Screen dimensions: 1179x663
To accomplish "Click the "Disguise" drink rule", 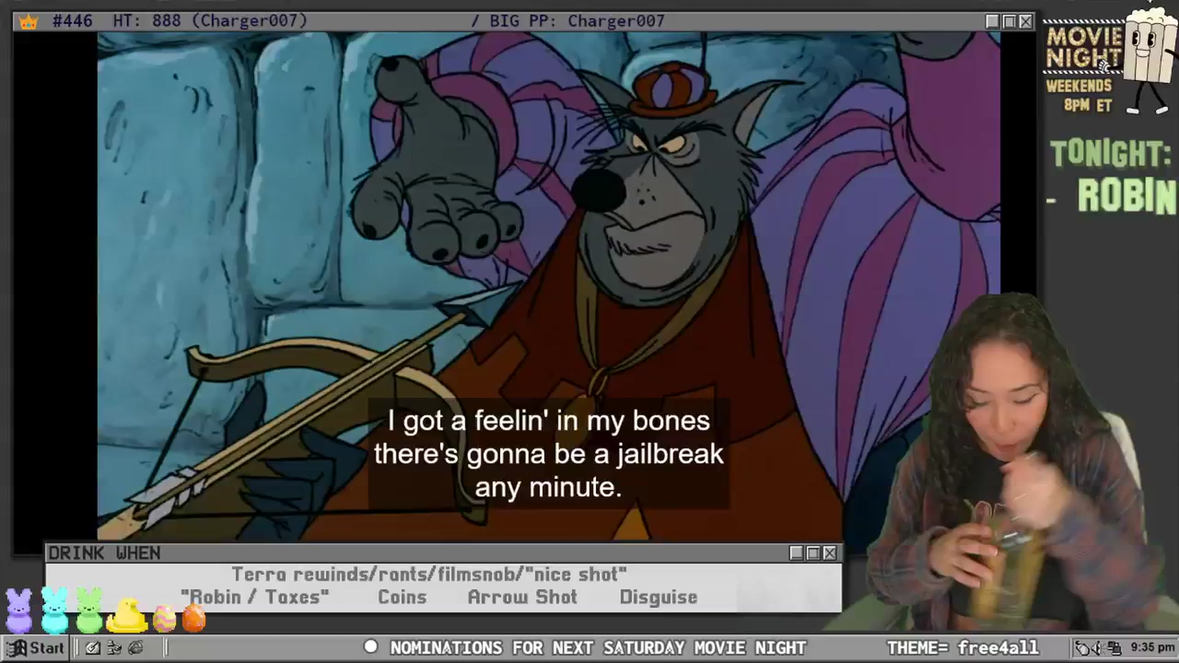I will (x=658, y=597).
